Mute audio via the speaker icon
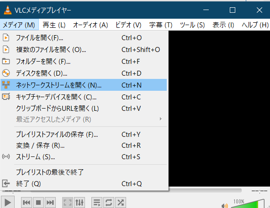Screen dimensions: 270x208 coord(225,206)
